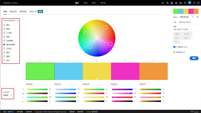Open the CMYK color mode dropdown

[8, 95]
